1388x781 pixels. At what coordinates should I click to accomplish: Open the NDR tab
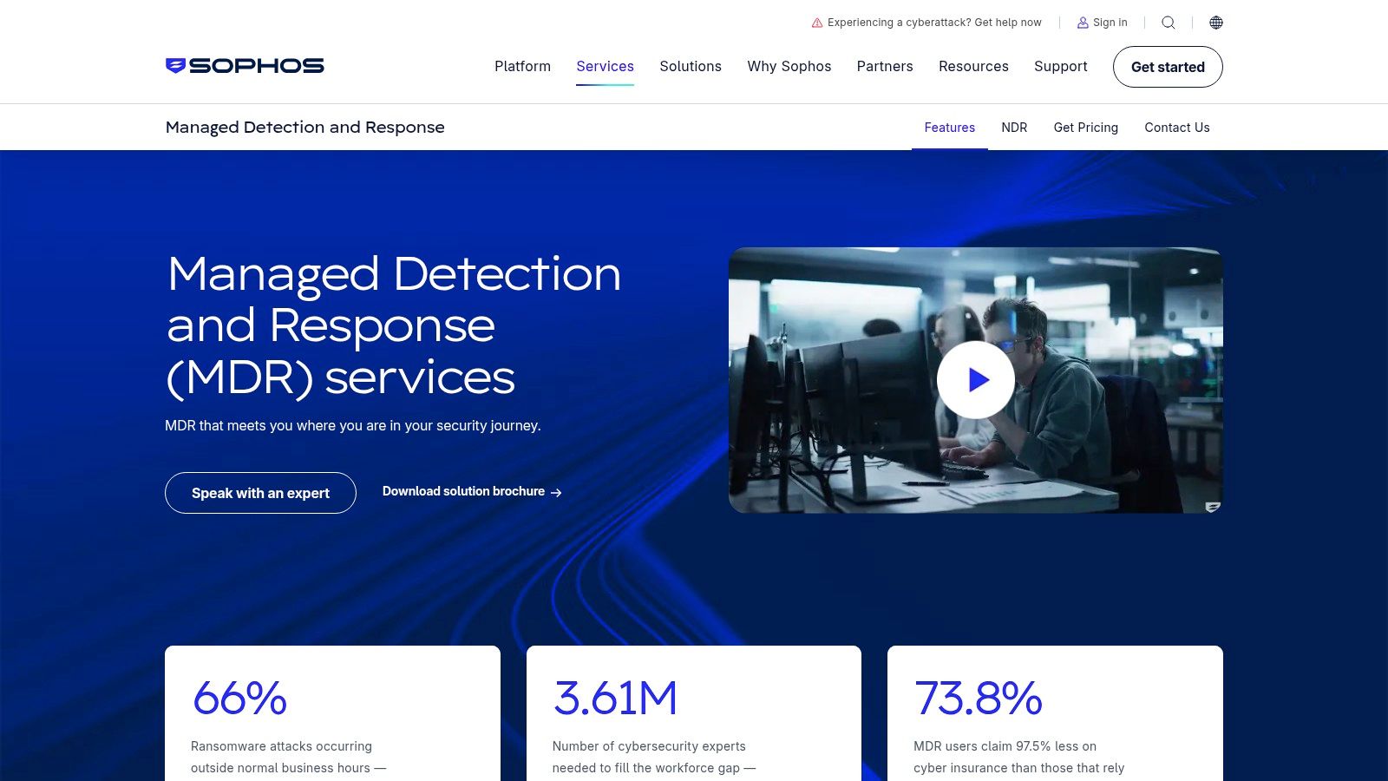click(x=1014, y=128)
